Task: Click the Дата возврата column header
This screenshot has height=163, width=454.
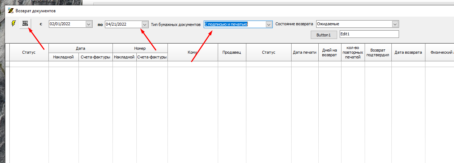Action: coord(408,52)
